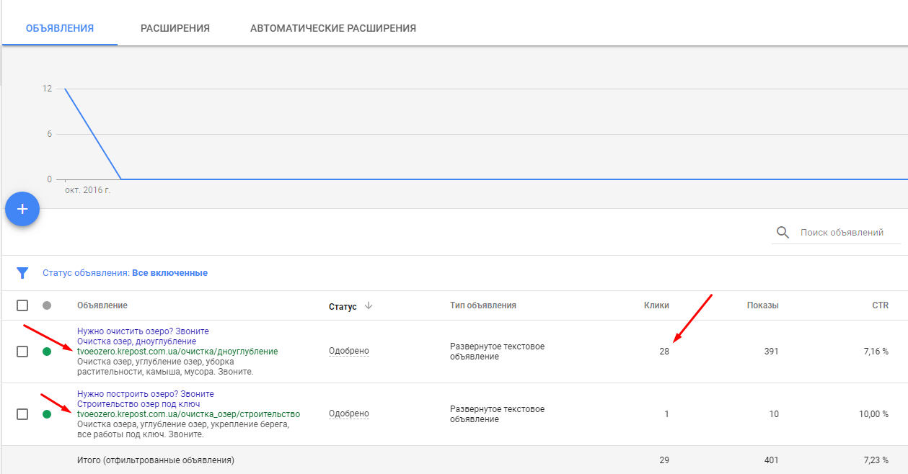The image size is (908, 474).
Task: Click total impressions value 401
Action: click(771, 460)
